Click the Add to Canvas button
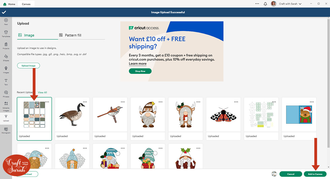The height and width of the screenshot is (179, 330). tap(315, 174)
